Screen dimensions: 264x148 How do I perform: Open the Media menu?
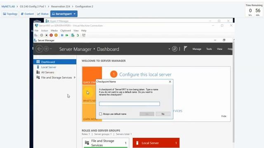click(54, 30)
